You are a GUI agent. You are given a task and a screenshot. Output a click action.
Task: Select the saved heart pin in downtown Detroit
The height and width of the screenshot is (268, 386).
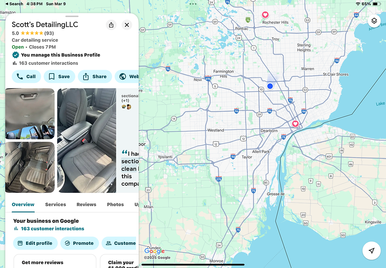coord(295,124)
